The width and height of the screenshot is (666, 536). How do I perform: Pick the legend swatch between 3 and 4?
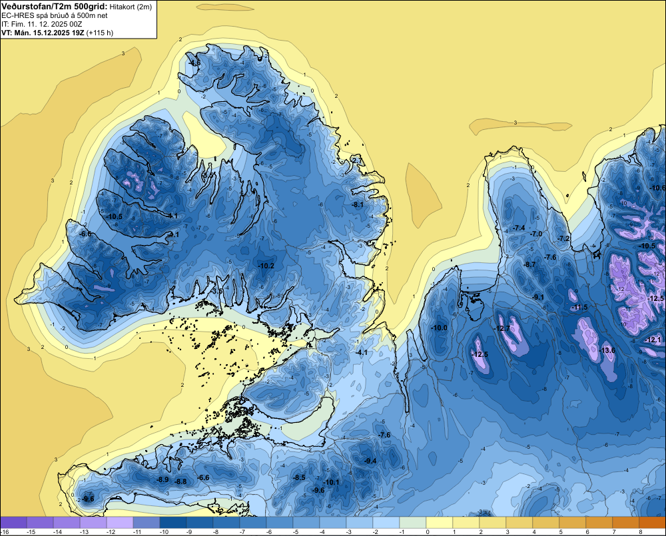[x=519, y=523]
